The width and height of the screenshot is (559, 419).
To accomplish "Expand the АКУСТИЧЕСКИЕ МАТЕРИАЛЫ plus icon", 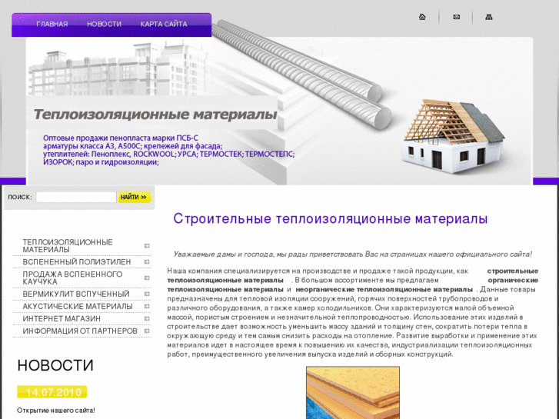I will [x=147, y=307].
